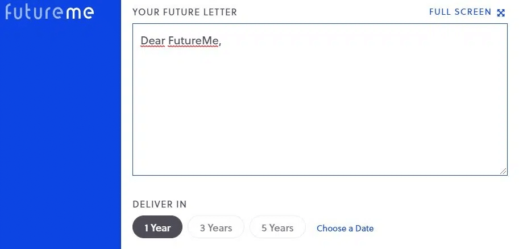The image size is (519, 249).
Task: Open the Choose a Date picker
Action: (345, 229)
